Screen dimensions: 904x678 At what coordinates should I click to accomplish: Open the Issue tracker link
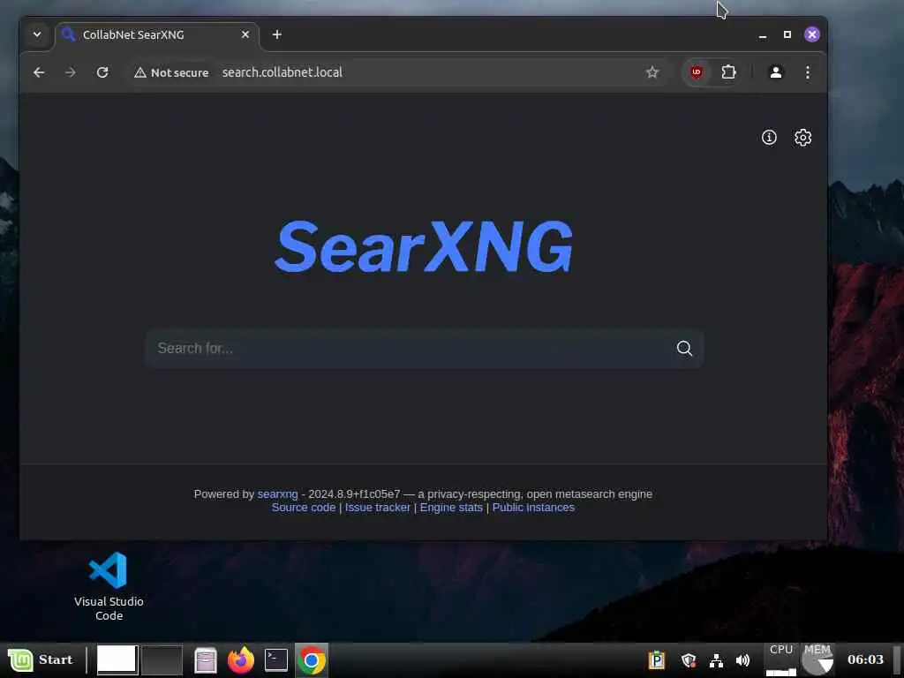[378, 508]
